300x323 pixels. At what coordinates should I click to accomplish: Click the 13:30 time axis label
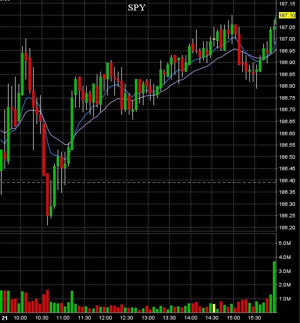point(169,318)
